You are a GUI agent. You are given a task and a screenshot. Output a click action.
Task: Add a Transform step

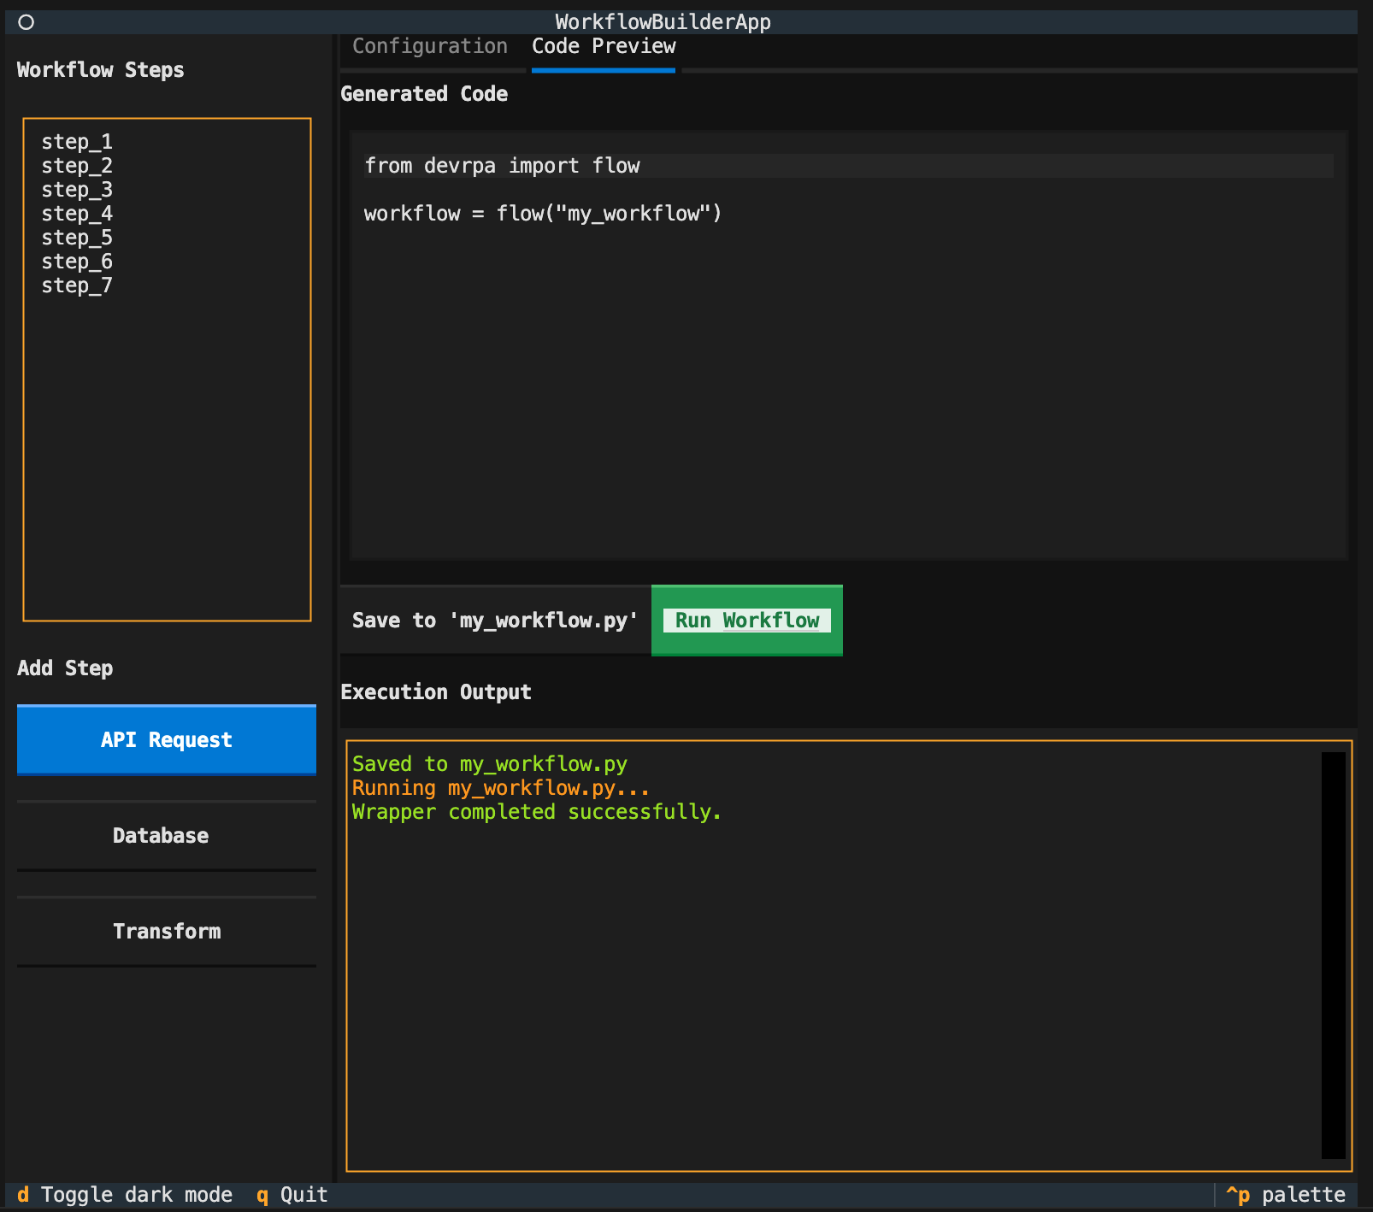(167, 932)
